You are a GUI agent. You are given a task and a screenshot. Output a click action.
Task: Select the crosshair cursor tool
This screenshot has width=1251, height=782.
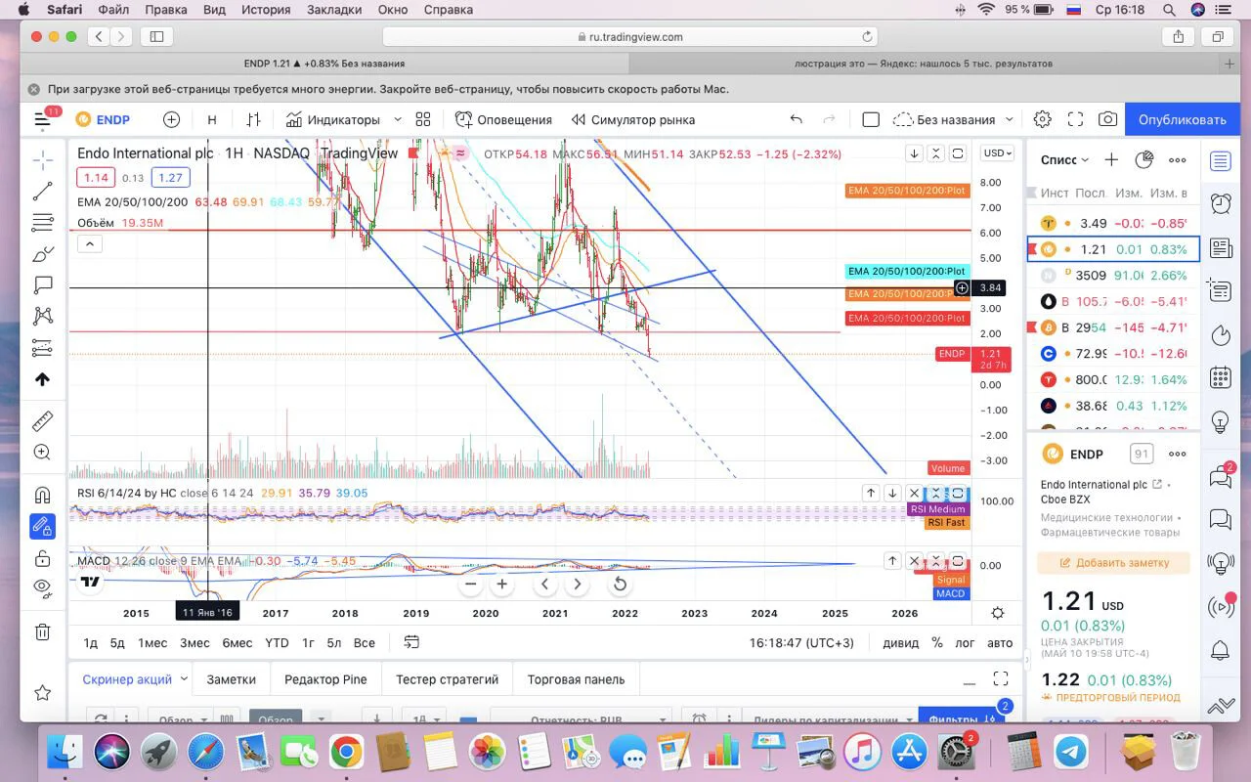pos(43,159)
